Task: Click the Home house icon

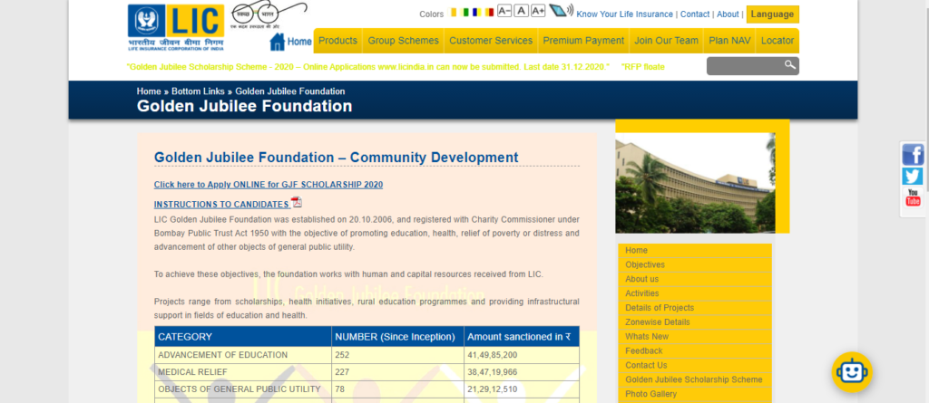Action: tap(277, 42)
